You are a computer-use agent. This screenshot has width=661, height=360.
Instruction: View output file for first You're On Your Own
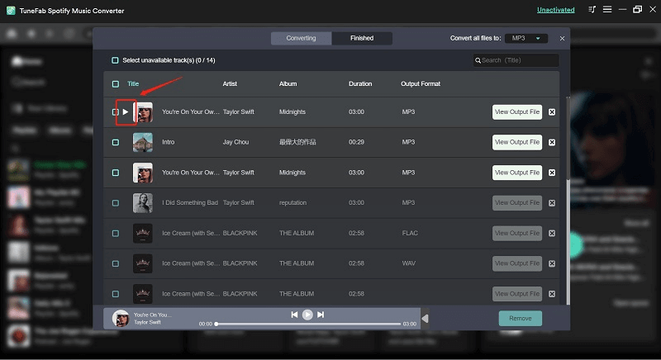[517, 112]
